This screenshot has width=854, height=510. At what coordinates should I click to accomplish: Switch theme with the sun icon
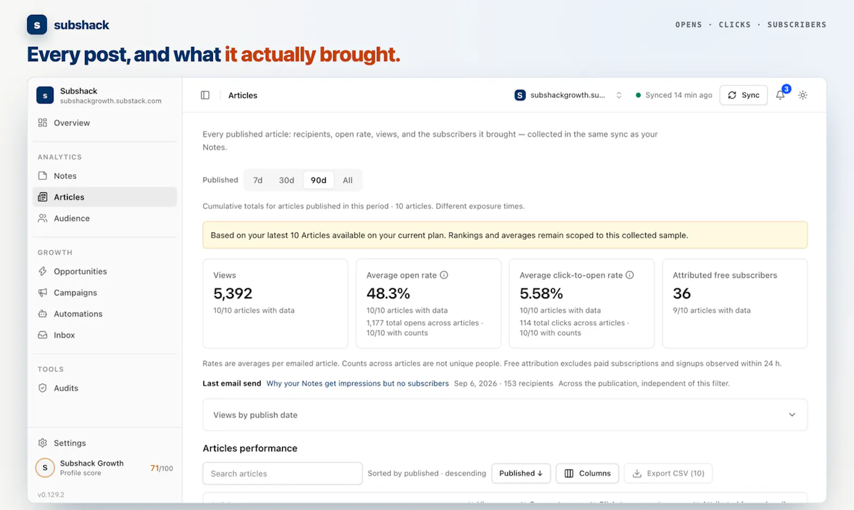[x=803, y=95]
